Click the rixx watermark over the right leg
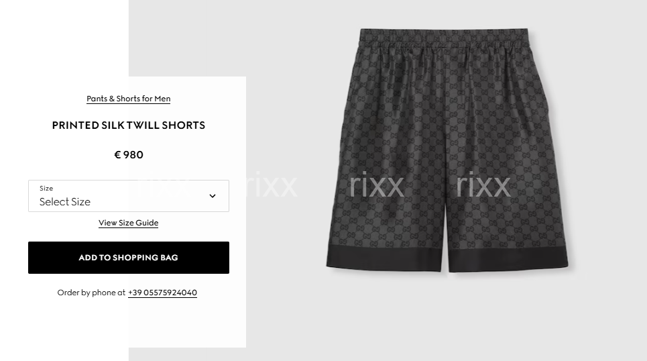The image size is (647, 361). pos(483,186)
